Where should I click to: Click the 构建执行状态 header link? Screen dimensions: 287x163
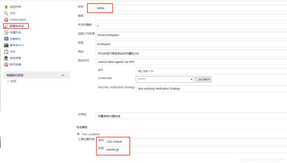coord(15,75)
